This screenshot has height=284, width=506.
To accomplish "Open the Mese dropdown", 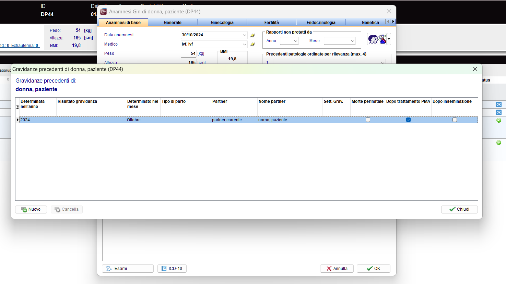I will [x=352, y=41].
